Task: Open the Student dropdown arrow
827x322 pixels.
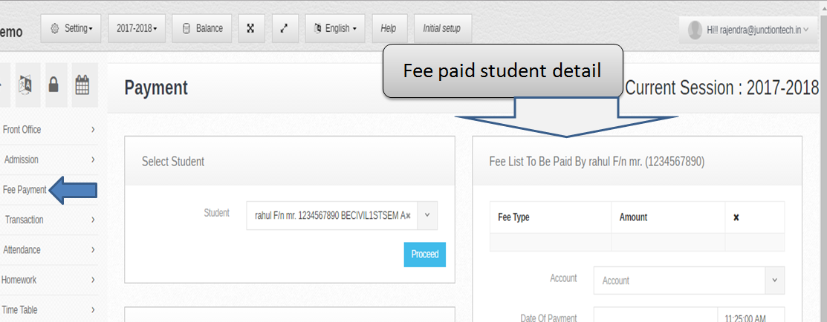Action: [427, 215]
